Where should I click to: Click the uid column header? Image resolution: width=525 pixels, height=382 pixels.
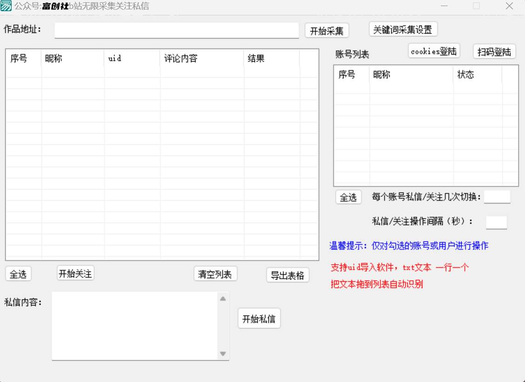pyautogui.click(x=115, y=59)
